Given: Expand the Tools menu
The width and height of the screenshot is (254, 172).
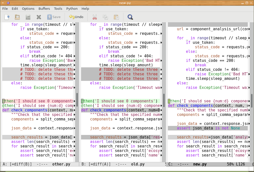Looking at the screenshot, I should coord(58,9).
